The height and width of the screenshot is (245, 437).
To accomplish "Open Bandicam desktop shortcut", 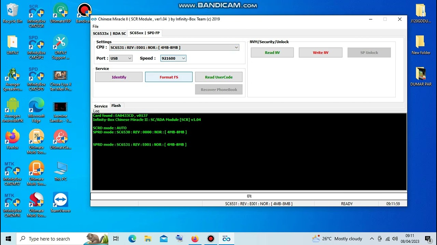I will pyautogui.click(x=84, y=13).
